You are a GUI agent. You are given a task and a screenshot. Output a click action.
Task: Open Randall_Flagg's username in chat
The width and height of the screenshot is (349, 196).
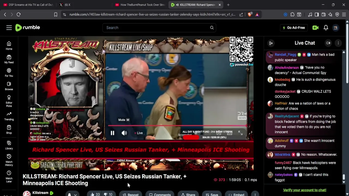[x=285, y=54]
